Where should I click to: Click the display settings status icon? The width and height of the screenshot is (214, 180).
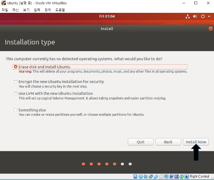click(166, 177)
